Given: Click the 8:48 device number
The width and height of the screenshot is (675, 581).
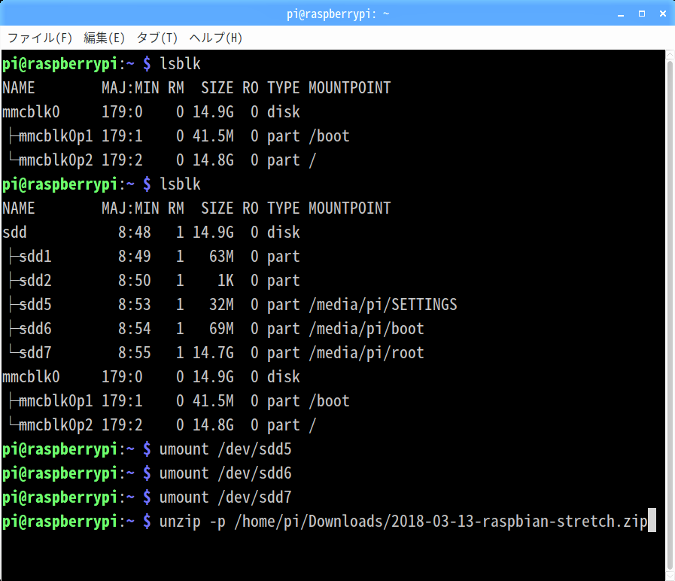Looking at the screenshot, I should tap(134, 232).
